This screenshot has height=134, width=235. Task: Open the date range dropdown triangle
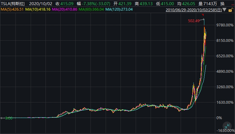pos(224,10)
